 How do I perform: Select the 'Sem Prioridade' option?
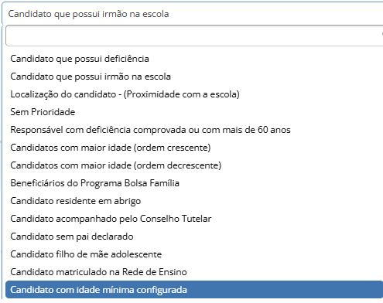point(194,112)
